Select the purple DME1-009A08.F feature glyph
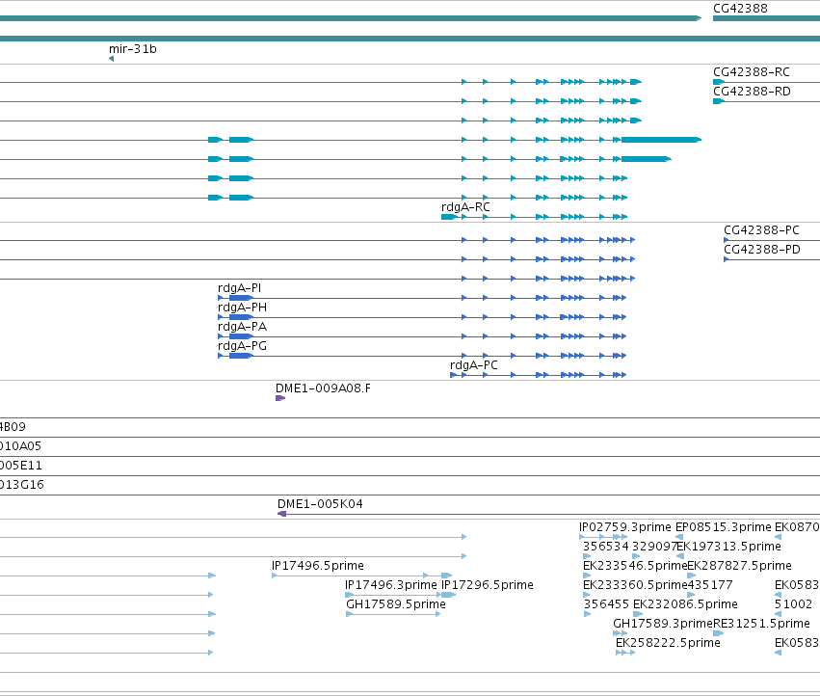 click(x=280, y=399)
